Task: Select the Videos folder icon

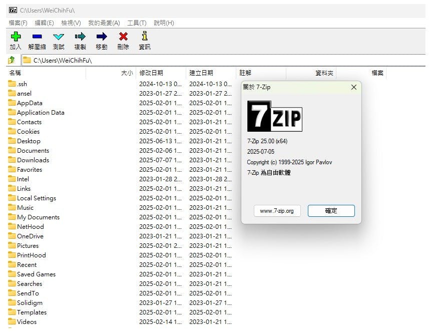Action: point(12,321)
